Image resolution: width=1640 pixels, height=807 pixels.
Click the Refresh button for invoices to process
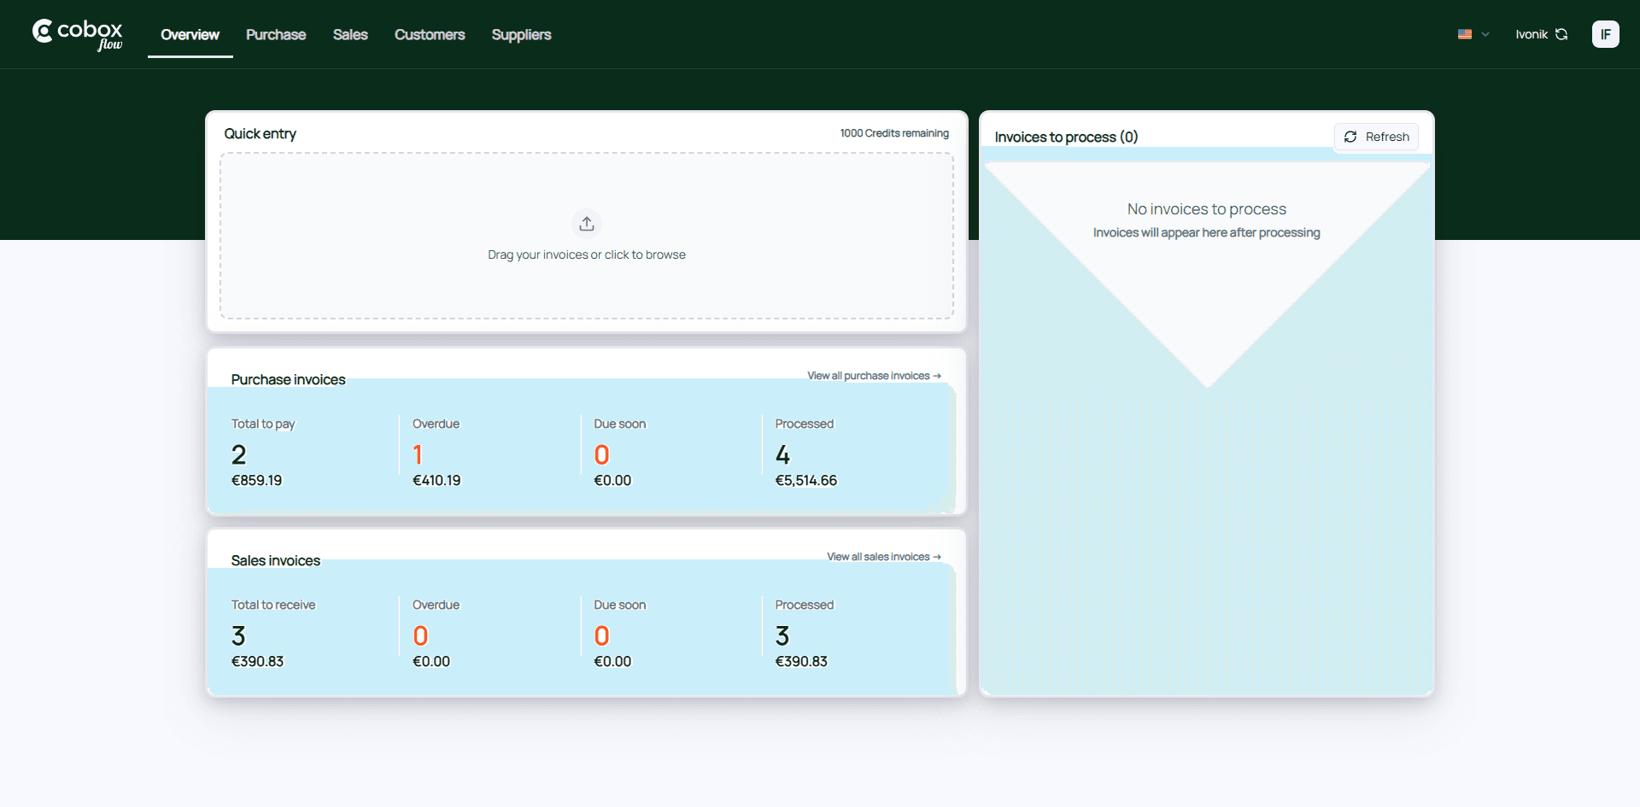[1376, 137]
